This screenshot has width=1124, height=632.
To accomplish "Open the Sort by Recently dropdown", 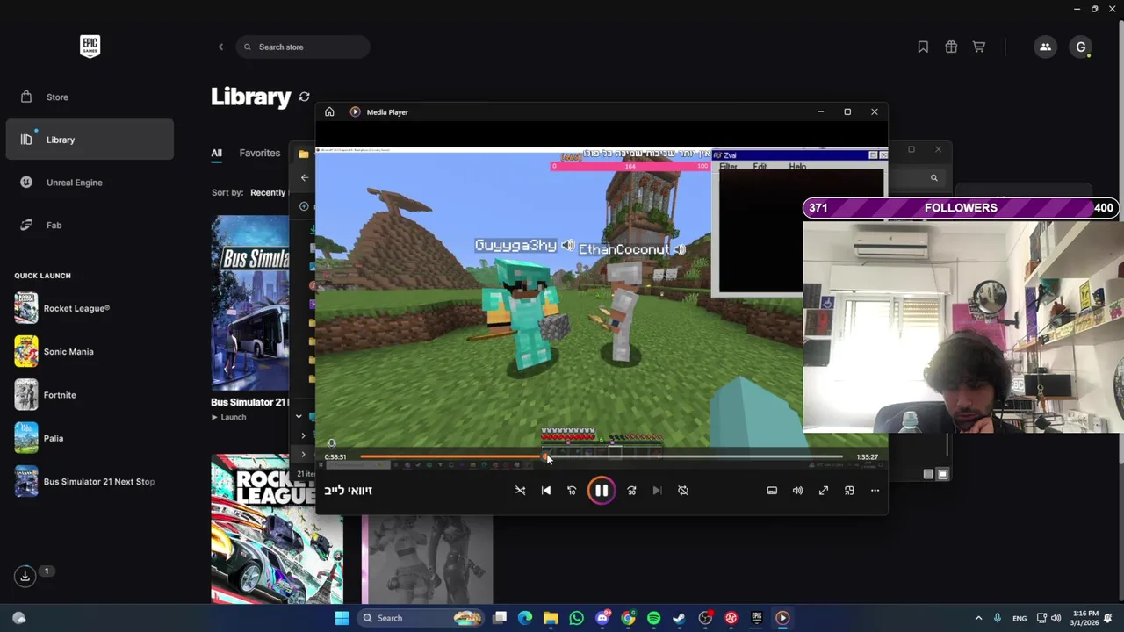I will point(268,192).
